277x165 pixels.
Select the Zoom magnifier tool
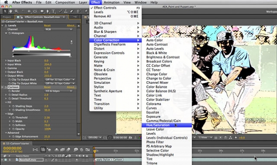(x=16, y=11)
